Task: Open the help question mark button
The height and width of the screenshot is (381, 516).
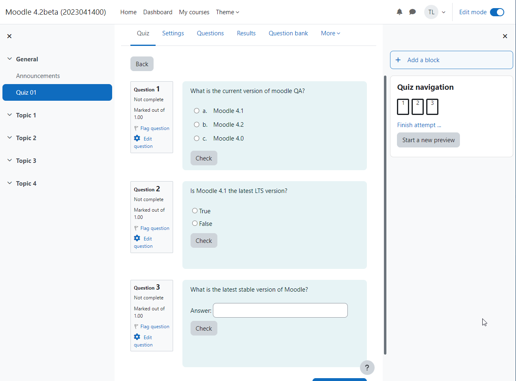Action: click(367, 368)
